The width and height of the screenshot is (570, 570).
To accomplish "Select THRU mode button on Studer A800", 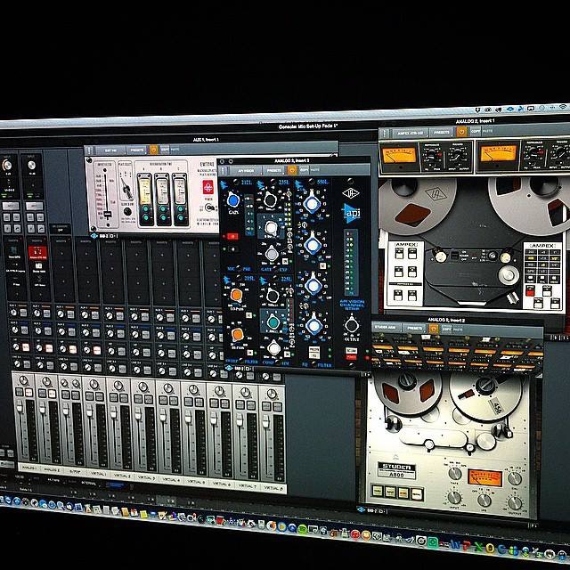I will (376, 491).
